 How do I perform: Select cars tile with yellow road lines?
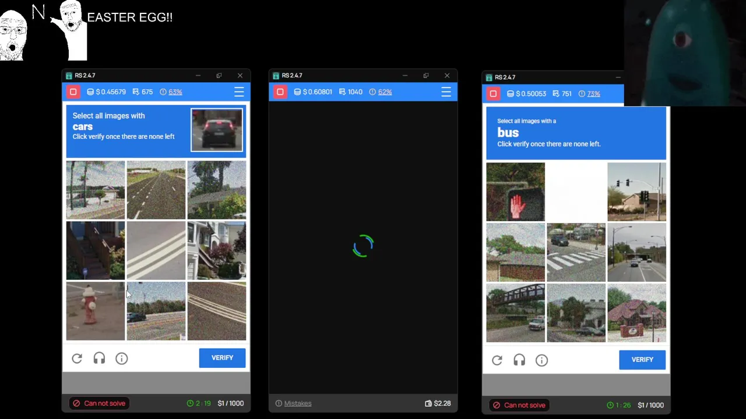[x=217, y=311]
